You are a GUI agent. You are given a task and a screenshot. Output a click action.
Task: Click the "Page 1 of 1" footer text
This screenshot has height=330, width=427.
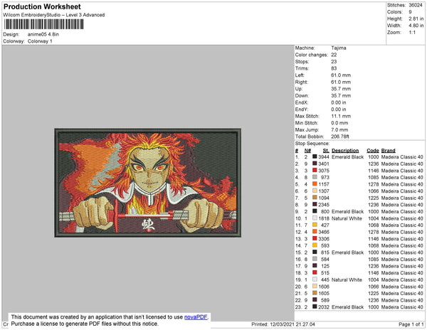click(x=411, y=324)
